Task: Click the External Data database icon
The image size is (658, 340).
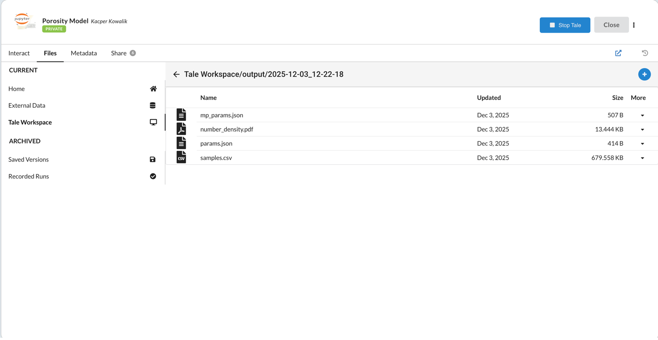Action: (152, 105)
